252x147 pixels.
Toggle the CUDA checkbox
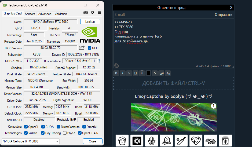[x=43, y=127]
